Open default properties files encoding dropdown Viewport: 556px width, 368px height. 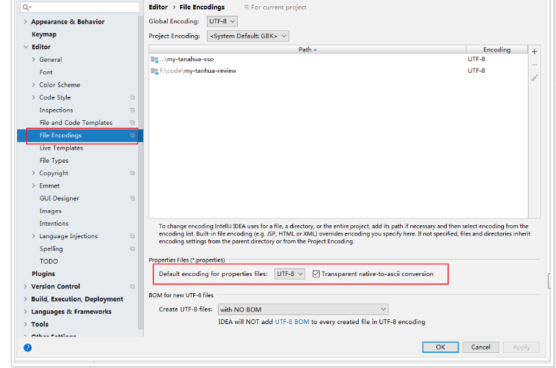[289, 274]
